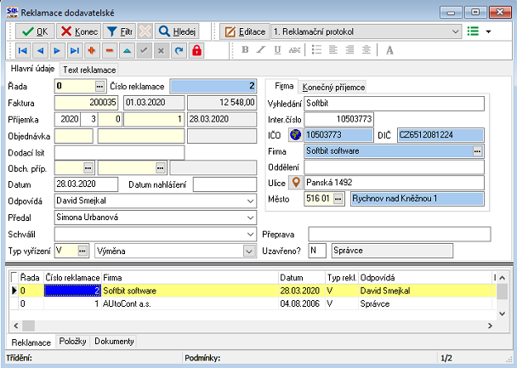
Task: Click into the Vyhledání field
Action: pos(394,104)
